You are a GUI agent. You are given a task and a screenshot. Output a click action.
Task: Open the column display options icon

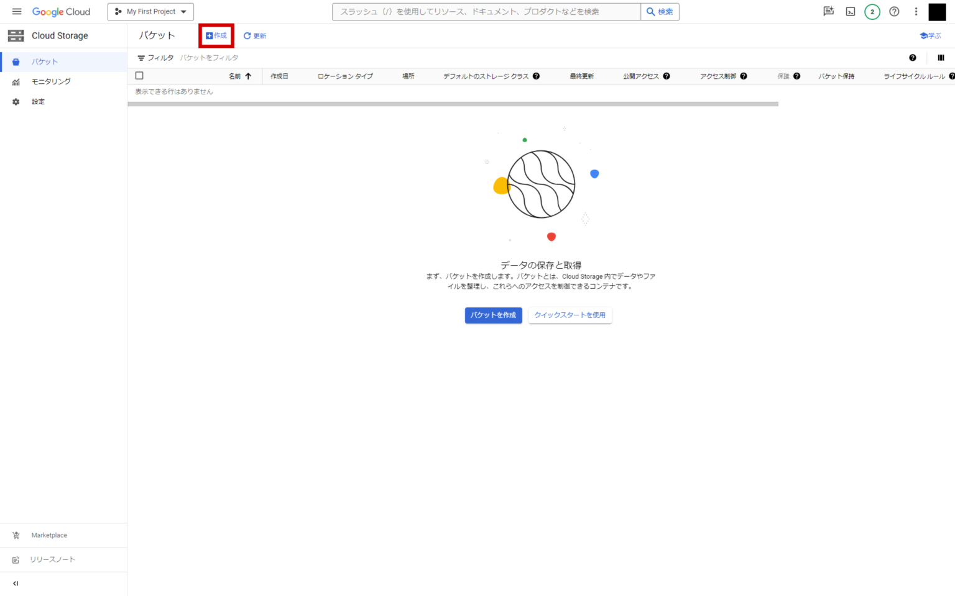(941, 57)
